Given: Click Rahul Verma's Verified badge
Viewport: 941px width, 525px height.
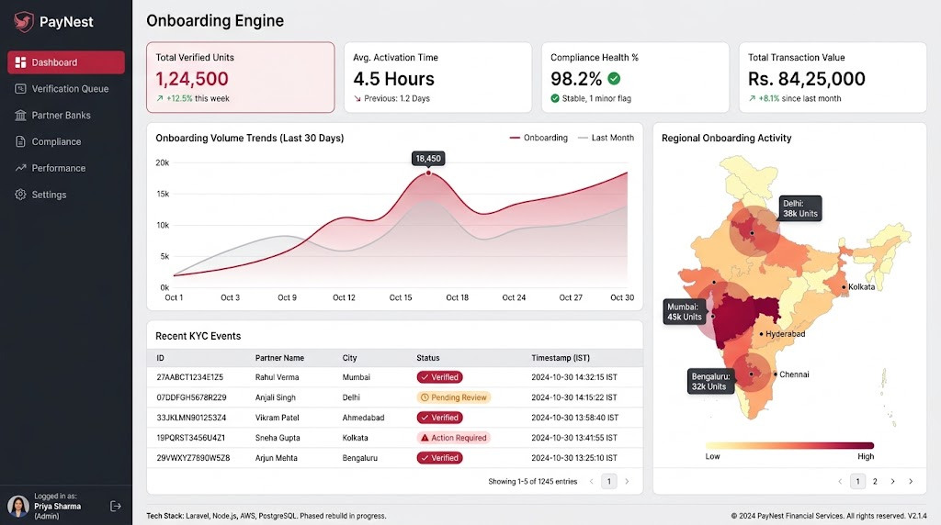Looking at the screenshot, I should tap(440, 377).
